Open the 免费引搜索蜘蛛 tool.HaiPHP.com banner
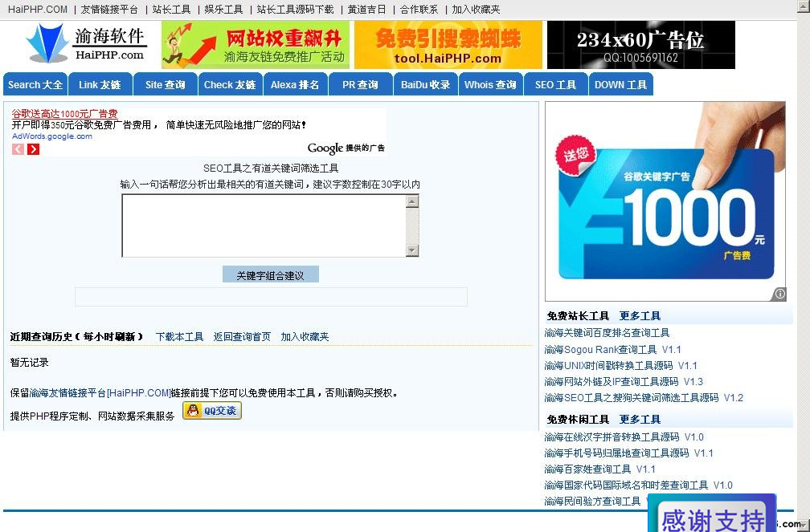This screenshot has width=810, height=532. [448, 45]
